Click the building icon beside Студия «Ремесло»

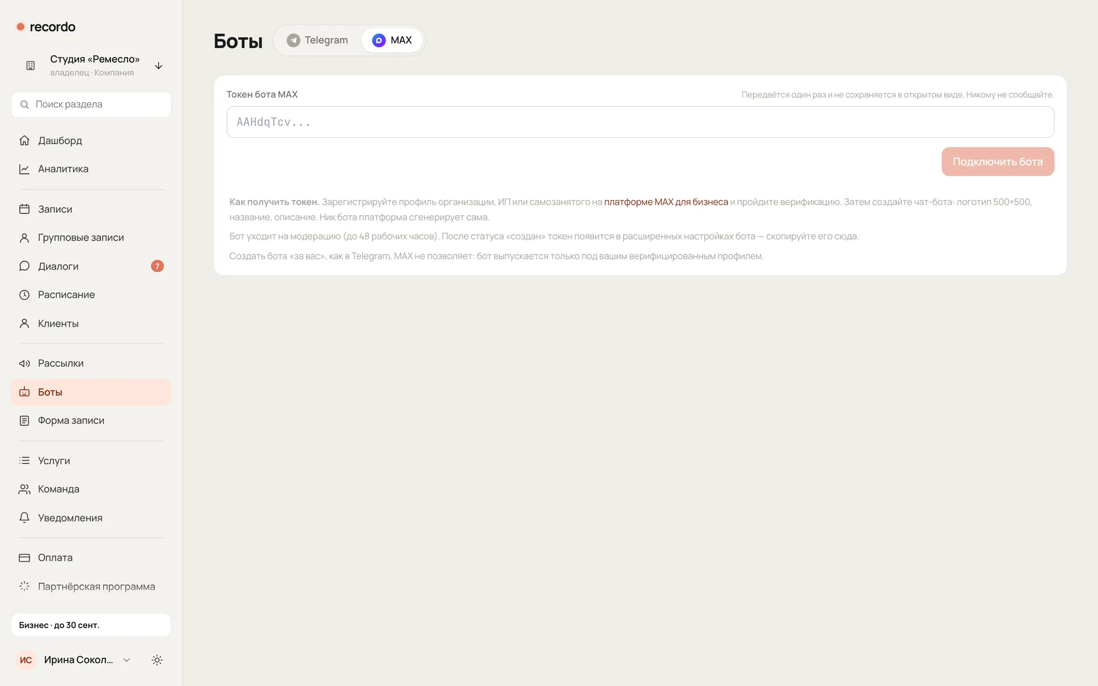click(x=30, y=65)
